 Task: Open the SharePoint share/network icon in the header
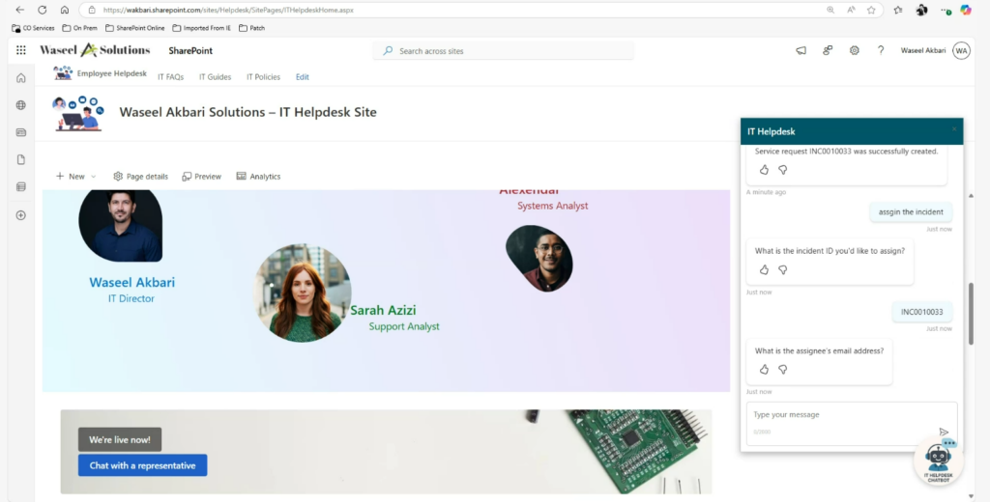point(828,50)
